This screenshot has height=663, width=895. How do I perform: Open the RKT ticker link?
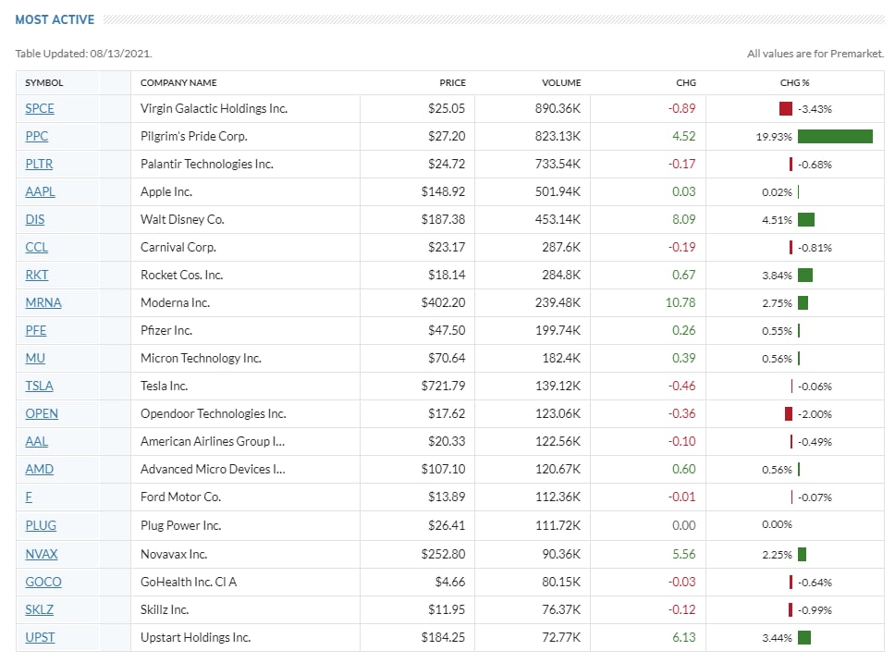[37, 276]
